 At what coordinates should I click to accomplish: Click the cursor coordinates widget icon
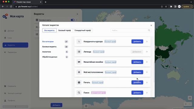point(79,41)
